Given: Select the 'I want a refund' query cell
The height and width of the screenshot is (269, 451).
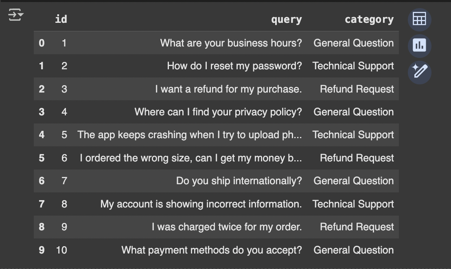Looking at the screenshot, I should pos(228,89).
